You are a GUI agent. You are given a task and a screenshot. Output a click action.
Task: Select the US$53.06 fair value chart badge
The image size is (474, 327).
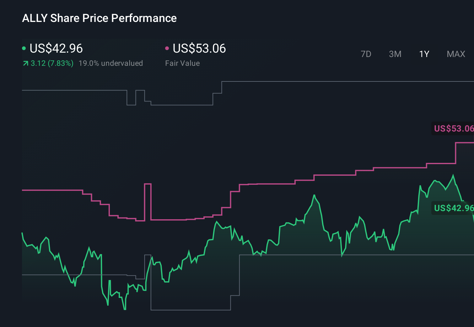click(453, 128)
